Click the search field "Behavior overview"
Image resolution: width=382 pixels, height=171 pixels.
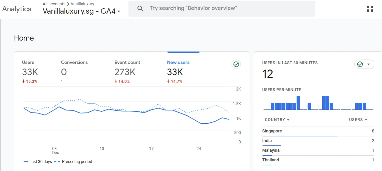(222, 9)
